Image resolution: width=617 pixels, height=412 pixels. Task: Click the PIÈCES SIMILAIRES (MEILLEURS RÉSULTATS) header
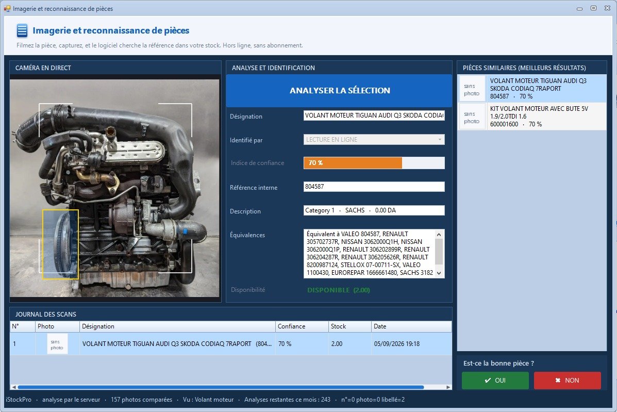(x=531, y=68)
